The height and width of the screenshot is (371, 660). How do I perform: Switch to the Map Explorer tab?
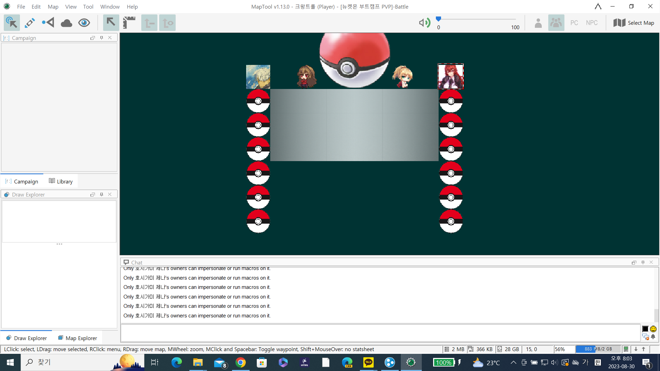click(x=78, y=338)
